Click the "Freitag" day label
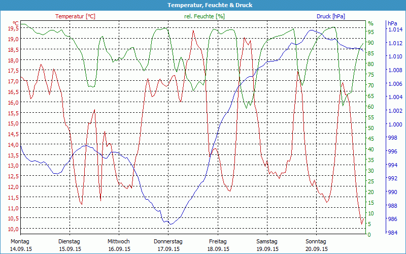 (218, 242)
